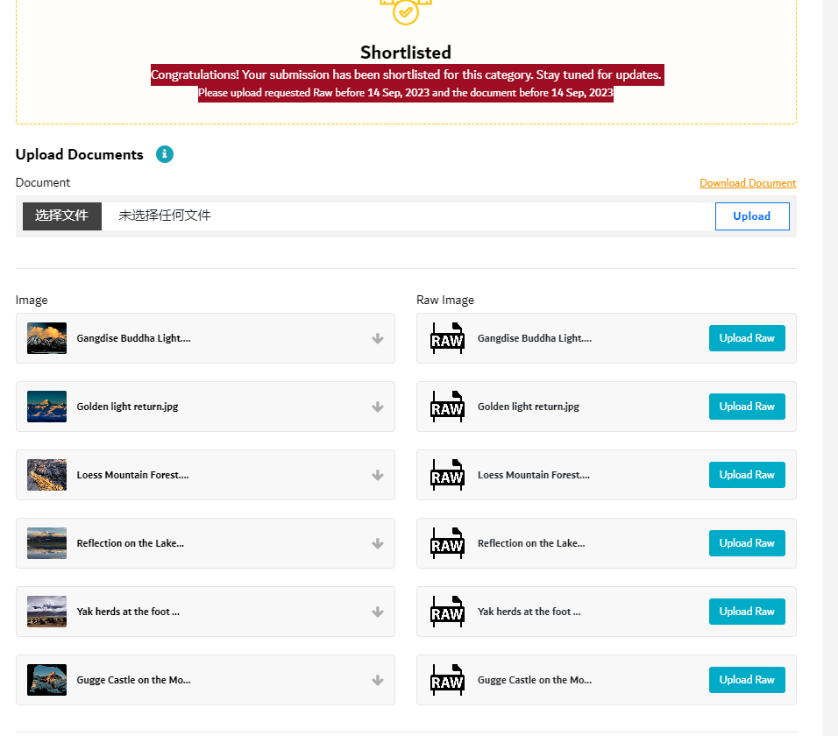Download the Gugge Castle image via arrow
838x736 pixels.
tap(378, 681)
